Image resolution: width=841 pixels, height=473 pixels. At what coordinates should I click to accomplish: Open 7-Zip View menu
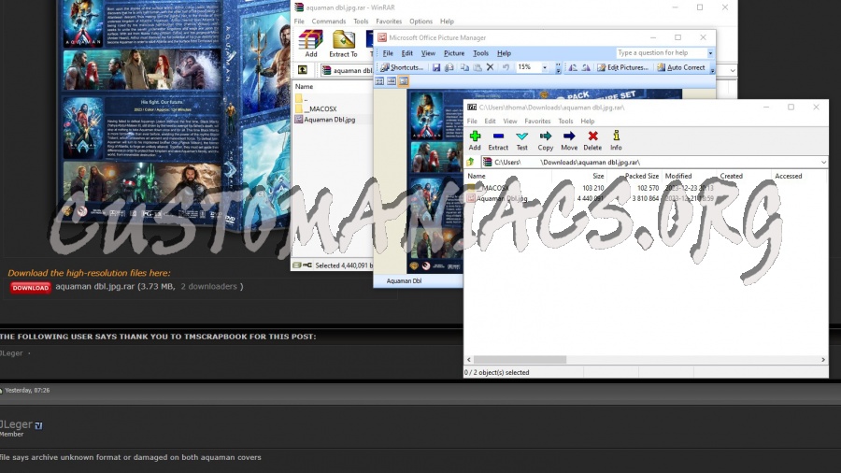(510, 122)
